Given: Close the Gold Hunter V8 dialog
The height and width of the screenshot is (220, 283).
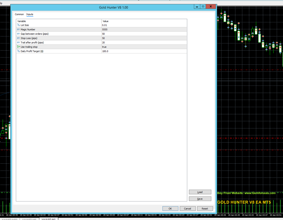Looking at the screenshot, I should coord(211,7).
